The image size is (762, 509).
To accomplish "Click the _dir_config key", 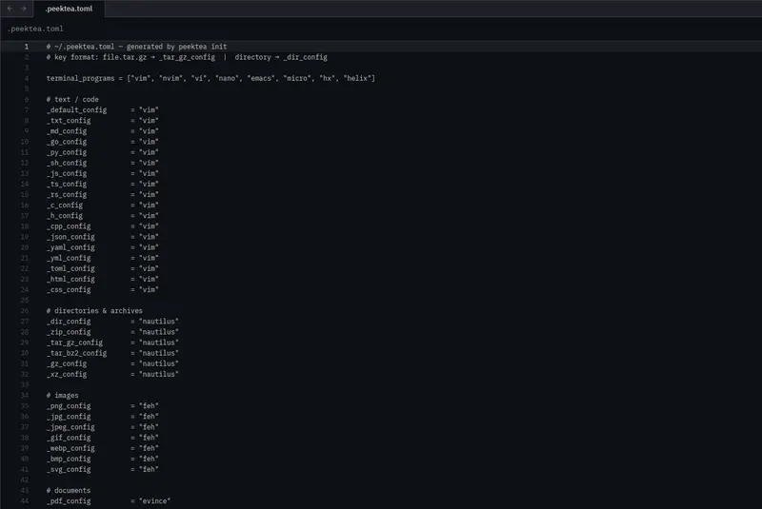I will coord(69,322).
